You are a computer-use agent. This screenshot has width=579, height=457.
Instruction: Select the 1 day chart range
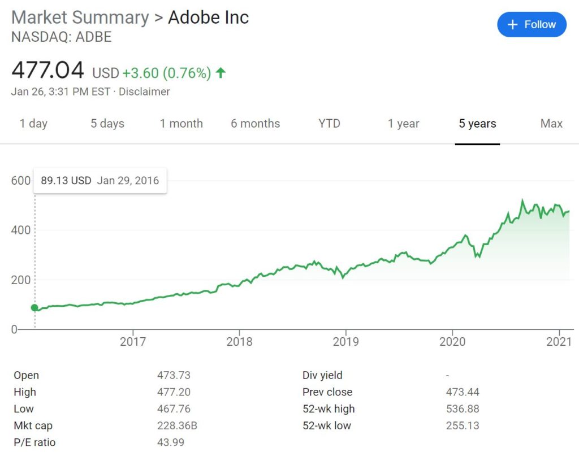click(x=33, y=123)
